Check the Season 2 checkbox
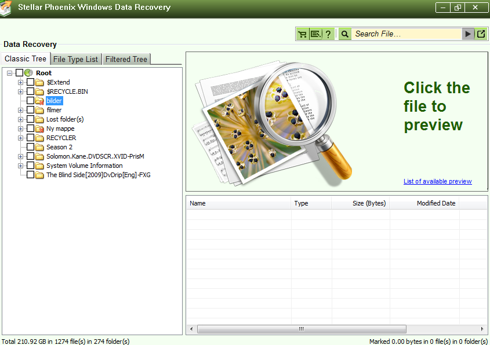 [30, 147]
